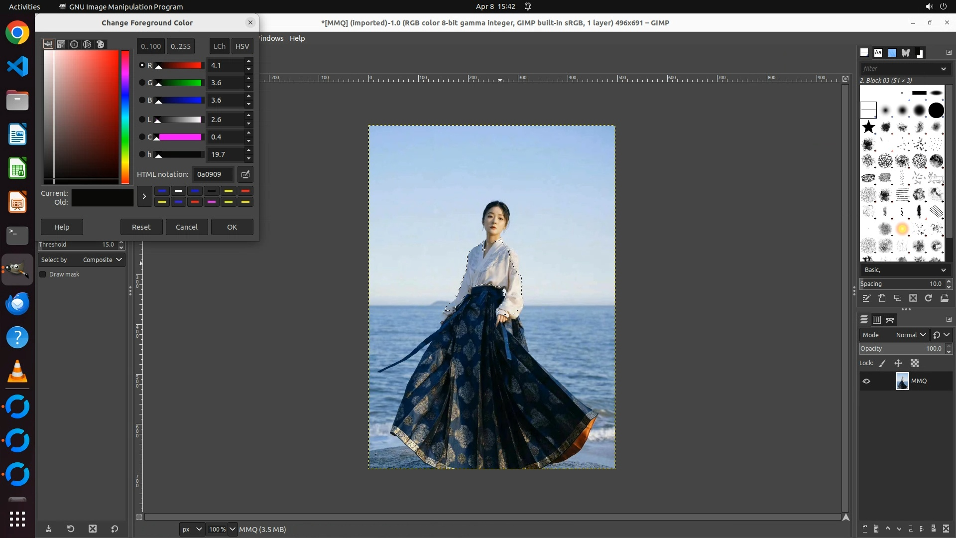956x538 pixels.
Task: Open the Help menu
Action: [x=297, y=38]
